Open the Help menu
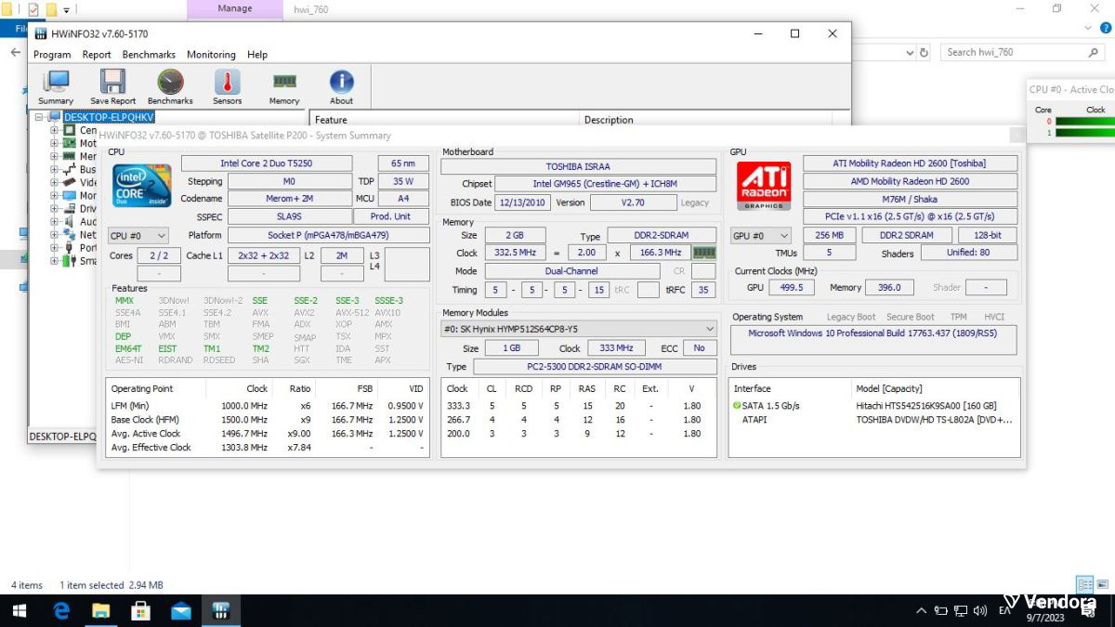The height and width of the screenshot is (627, 1115). [x=257, y=55]
